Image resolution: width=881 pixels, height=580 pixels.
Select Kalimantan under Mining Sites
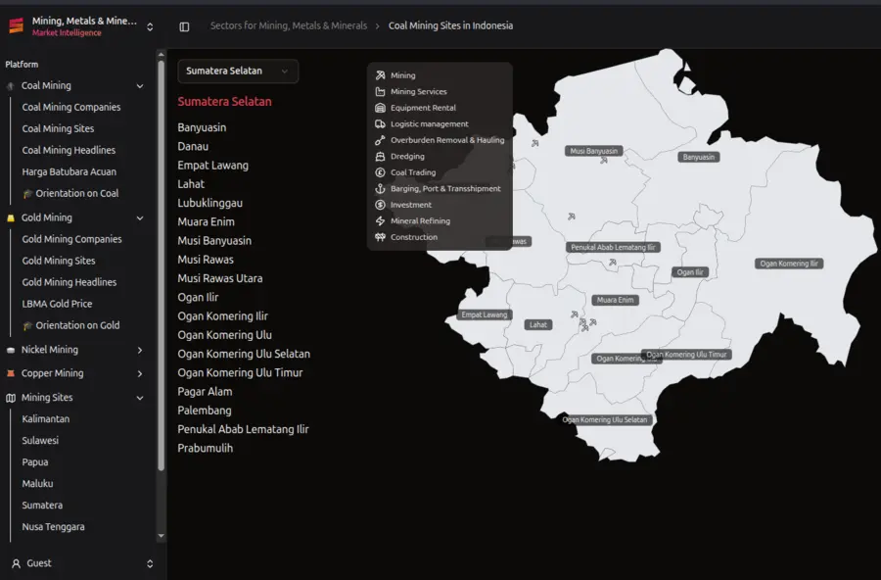click(x=45, y=419)
